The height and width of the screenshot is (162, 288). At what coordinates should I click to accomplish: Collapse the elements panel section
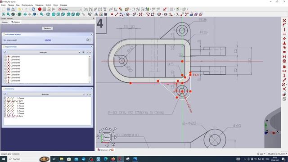pos(91,89)
